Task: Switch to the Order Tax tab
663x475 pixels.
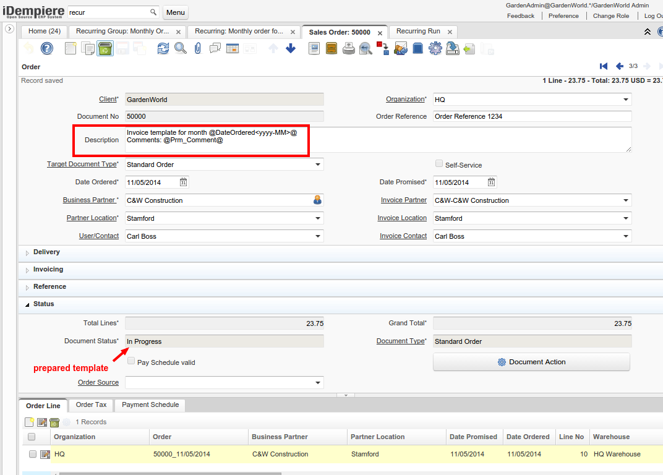Action: (91, 405)
